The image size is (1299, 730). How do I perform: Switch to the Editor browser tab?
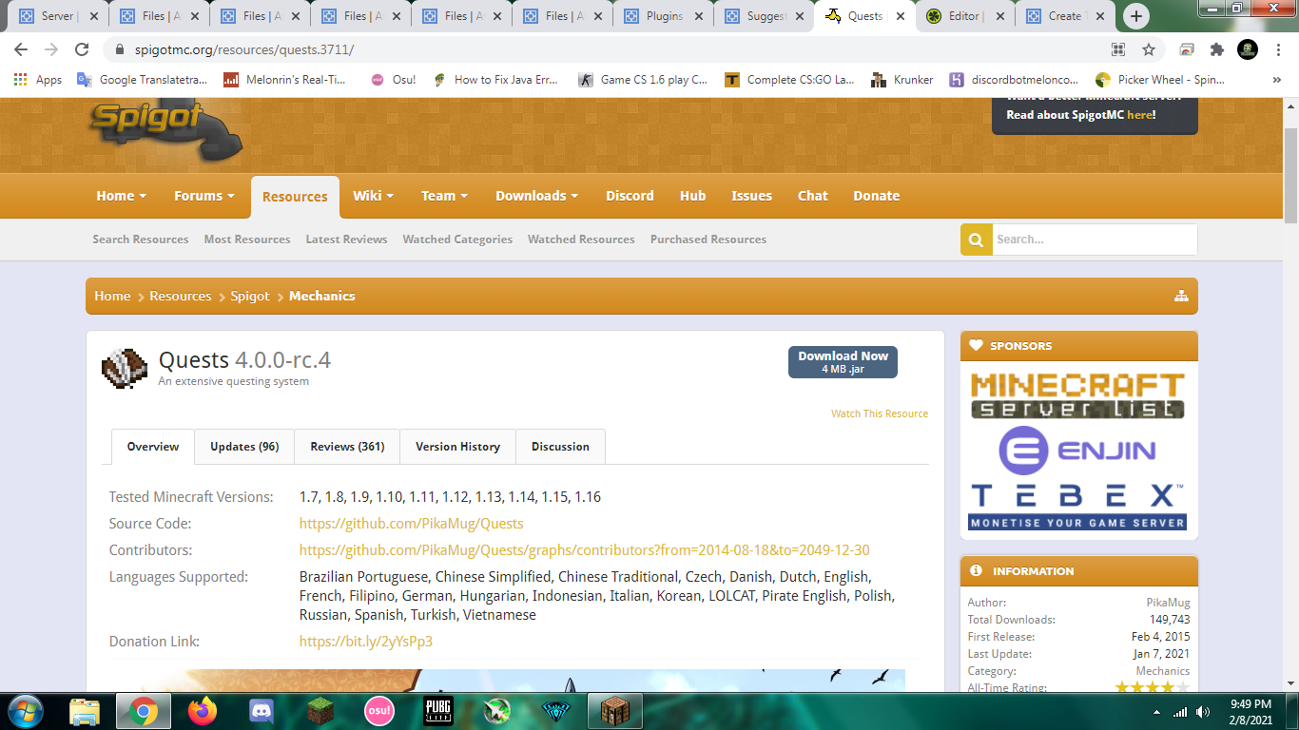click(x=964, y=16)
